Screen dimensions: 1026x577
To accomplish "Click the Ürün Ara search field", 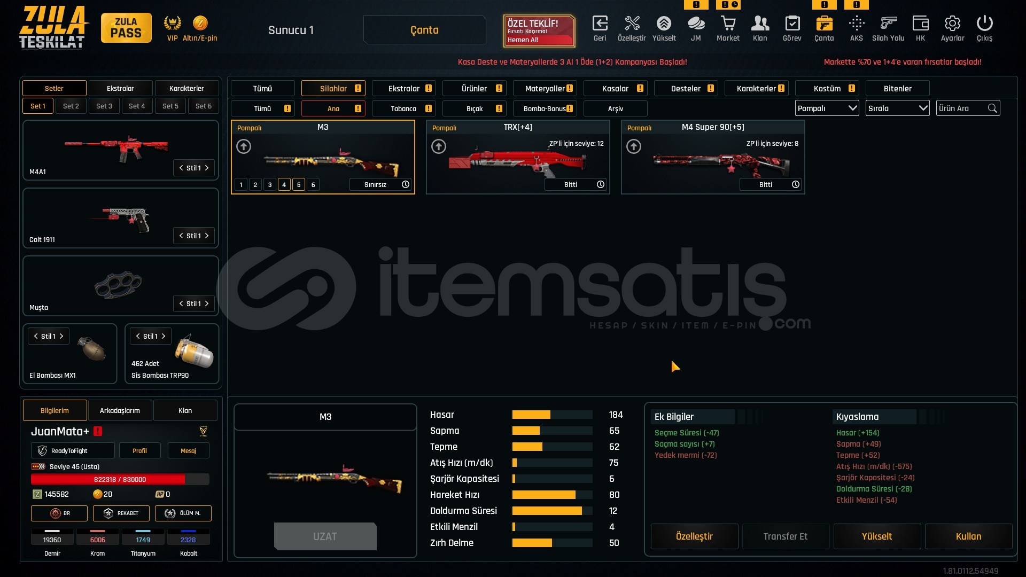I will tap(962, 108).
